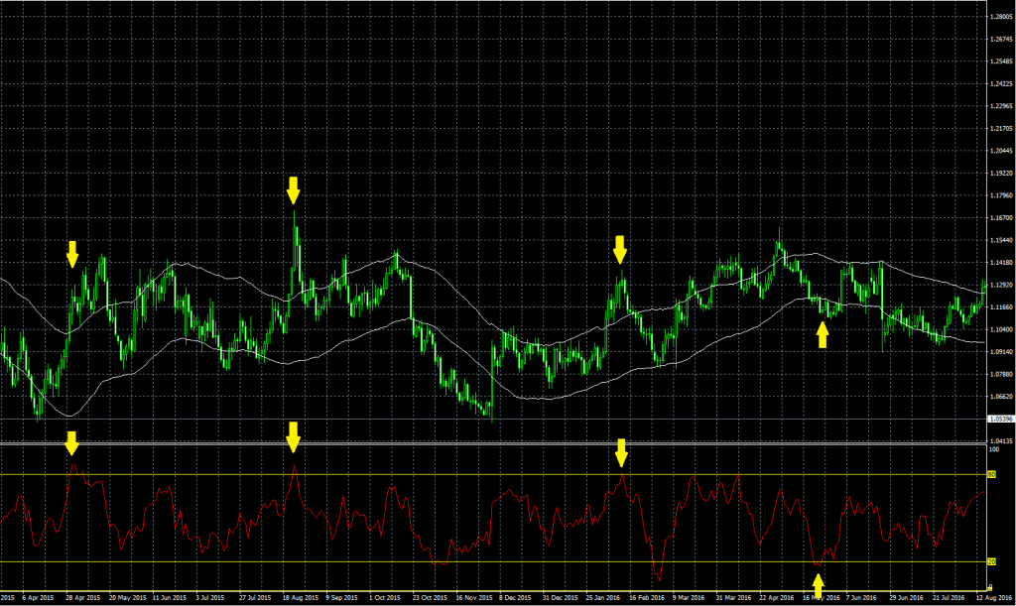Click the 18 Aug 2015 date label

(x=301, y=598)
